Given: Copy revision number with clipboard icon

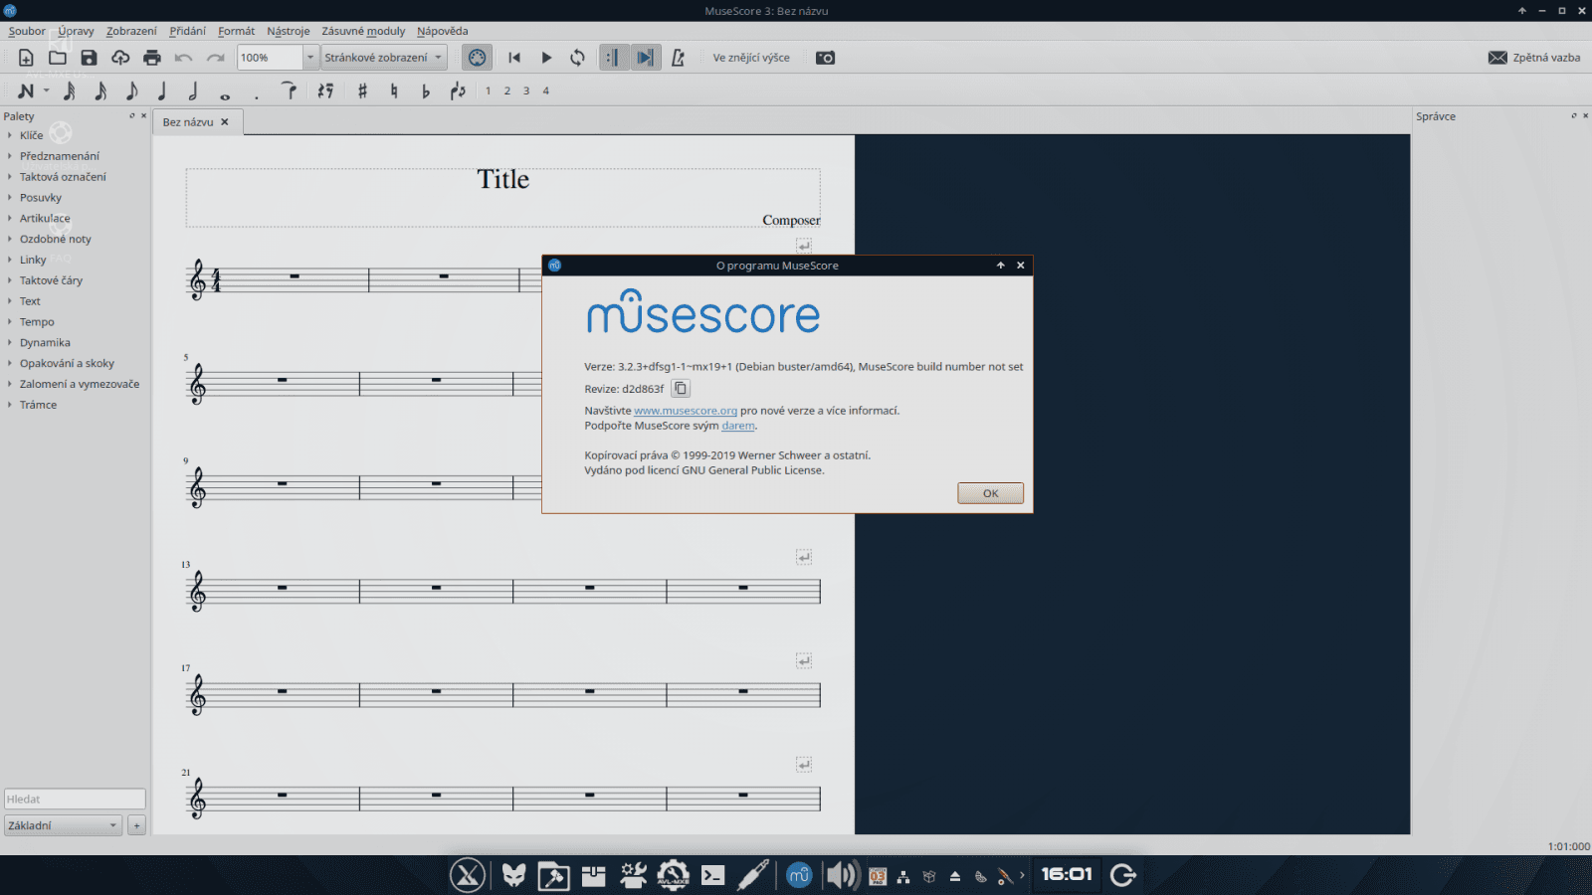Looking at the screenshot, I should tap(681, 389).
